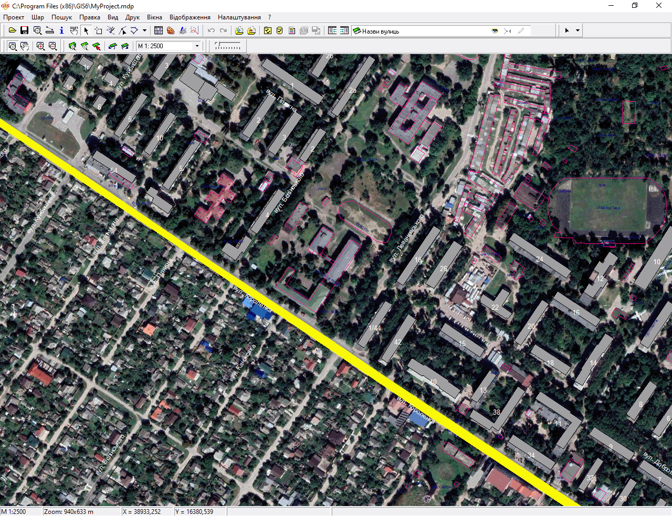Image resolution: width=672 pixels, height=516 pixels.
Task: Toggle visibility eye for Назви вулиць layer
Action: (x=495, y=31)
